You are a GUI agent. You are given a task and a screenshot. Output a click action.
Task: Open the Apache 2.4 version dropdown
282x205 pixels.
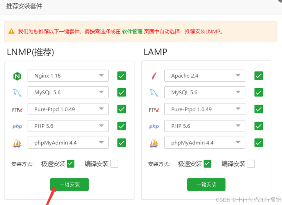pos(205,76)
